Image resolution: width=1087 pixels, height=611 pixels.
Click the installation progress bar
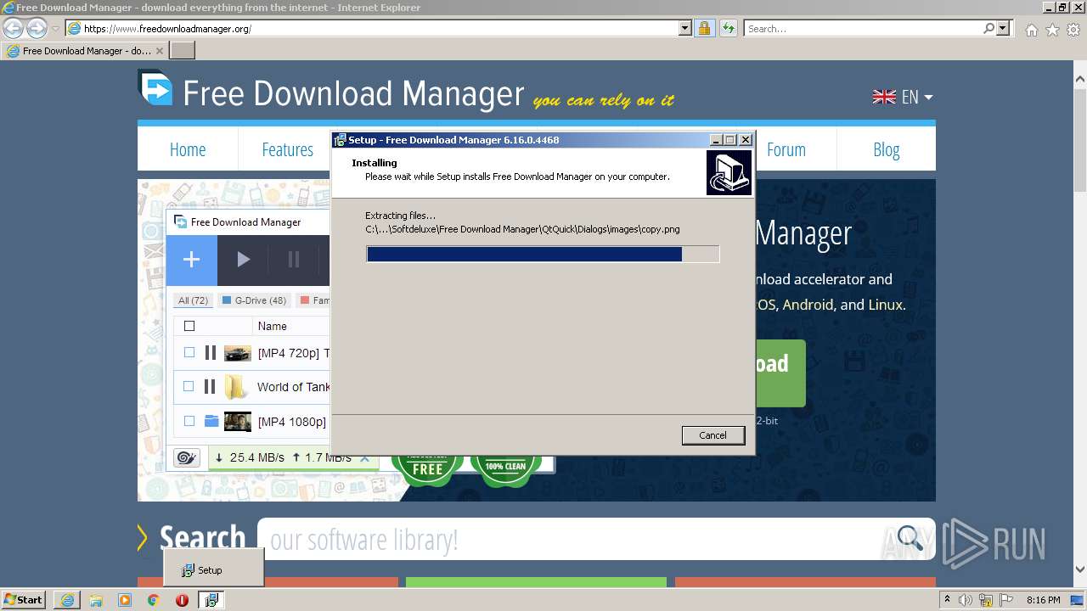543,254
